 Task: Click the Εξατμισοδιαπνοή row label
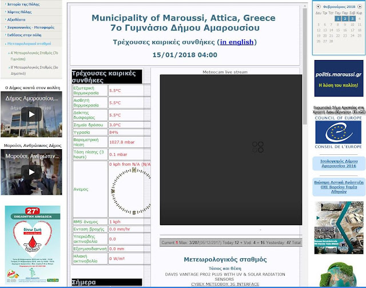pyautogui.click(x=90, y=249)
